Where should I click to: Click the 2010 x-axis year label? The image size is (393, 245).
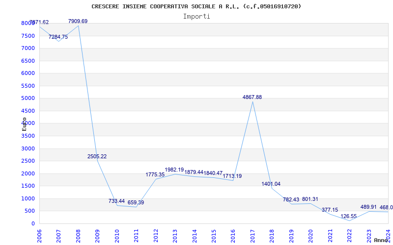[116, 236]
